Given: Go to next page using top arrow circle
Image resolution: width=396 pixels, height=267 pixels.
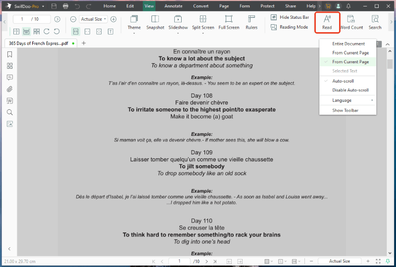Looking at the screenshot, I should (57, 19).
